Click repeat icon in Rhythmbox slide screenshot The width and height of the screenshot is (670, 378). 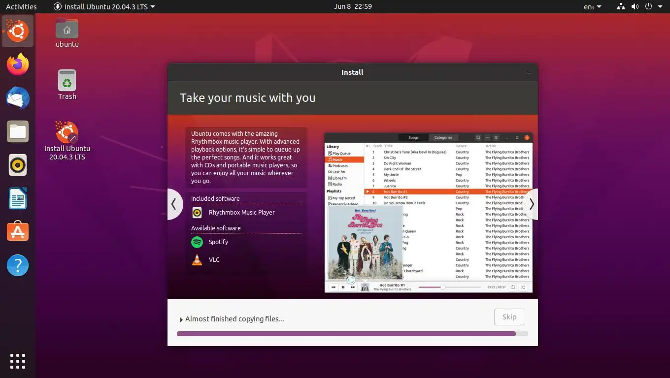point(513,287)
